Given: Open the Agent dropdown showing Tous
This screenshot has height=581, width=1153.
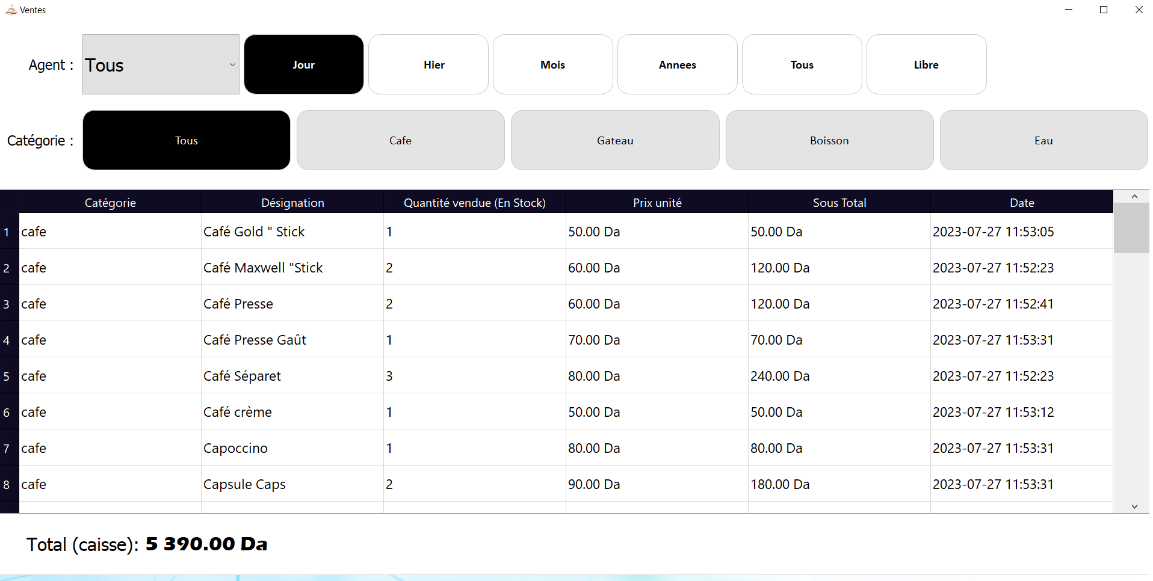Looking at the screenshot, I should (161, 64).
